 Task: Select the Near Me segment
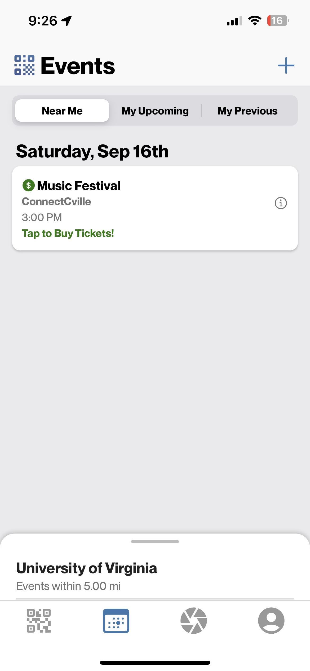62,111
